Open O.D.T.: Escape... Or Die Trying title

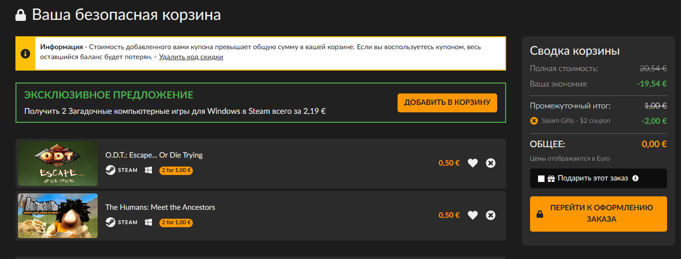click(x=154, y=155)
